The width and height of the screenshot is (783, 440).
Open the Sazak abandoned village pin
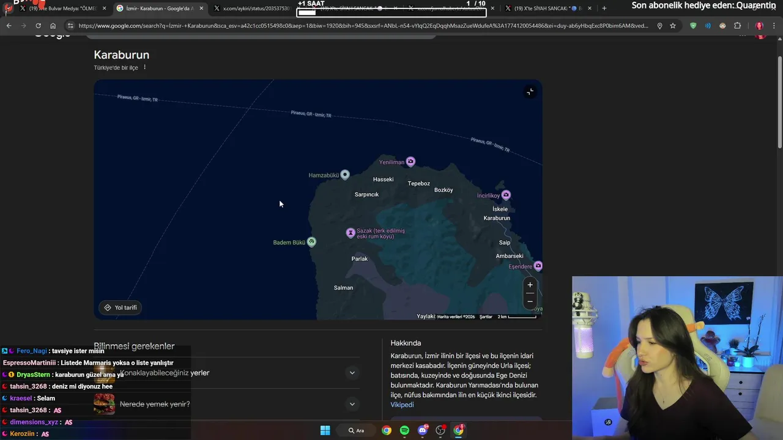pyautogui.click(x=351, y=233)
